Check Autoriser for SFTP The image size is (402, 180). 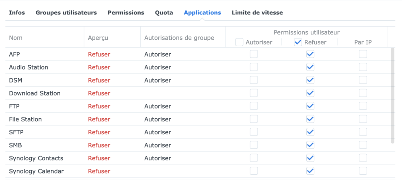pos(254,132)
